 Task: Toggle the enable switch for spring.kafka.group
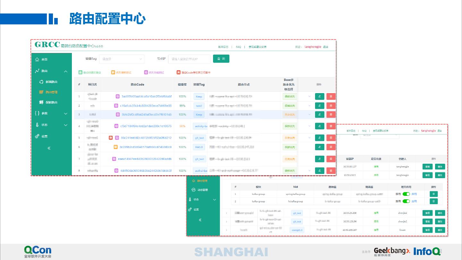[406, 194]
